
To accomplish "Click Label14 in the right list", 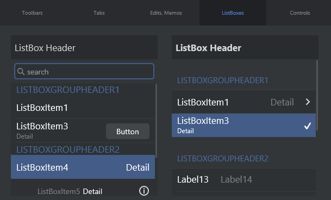I will 236,179.
